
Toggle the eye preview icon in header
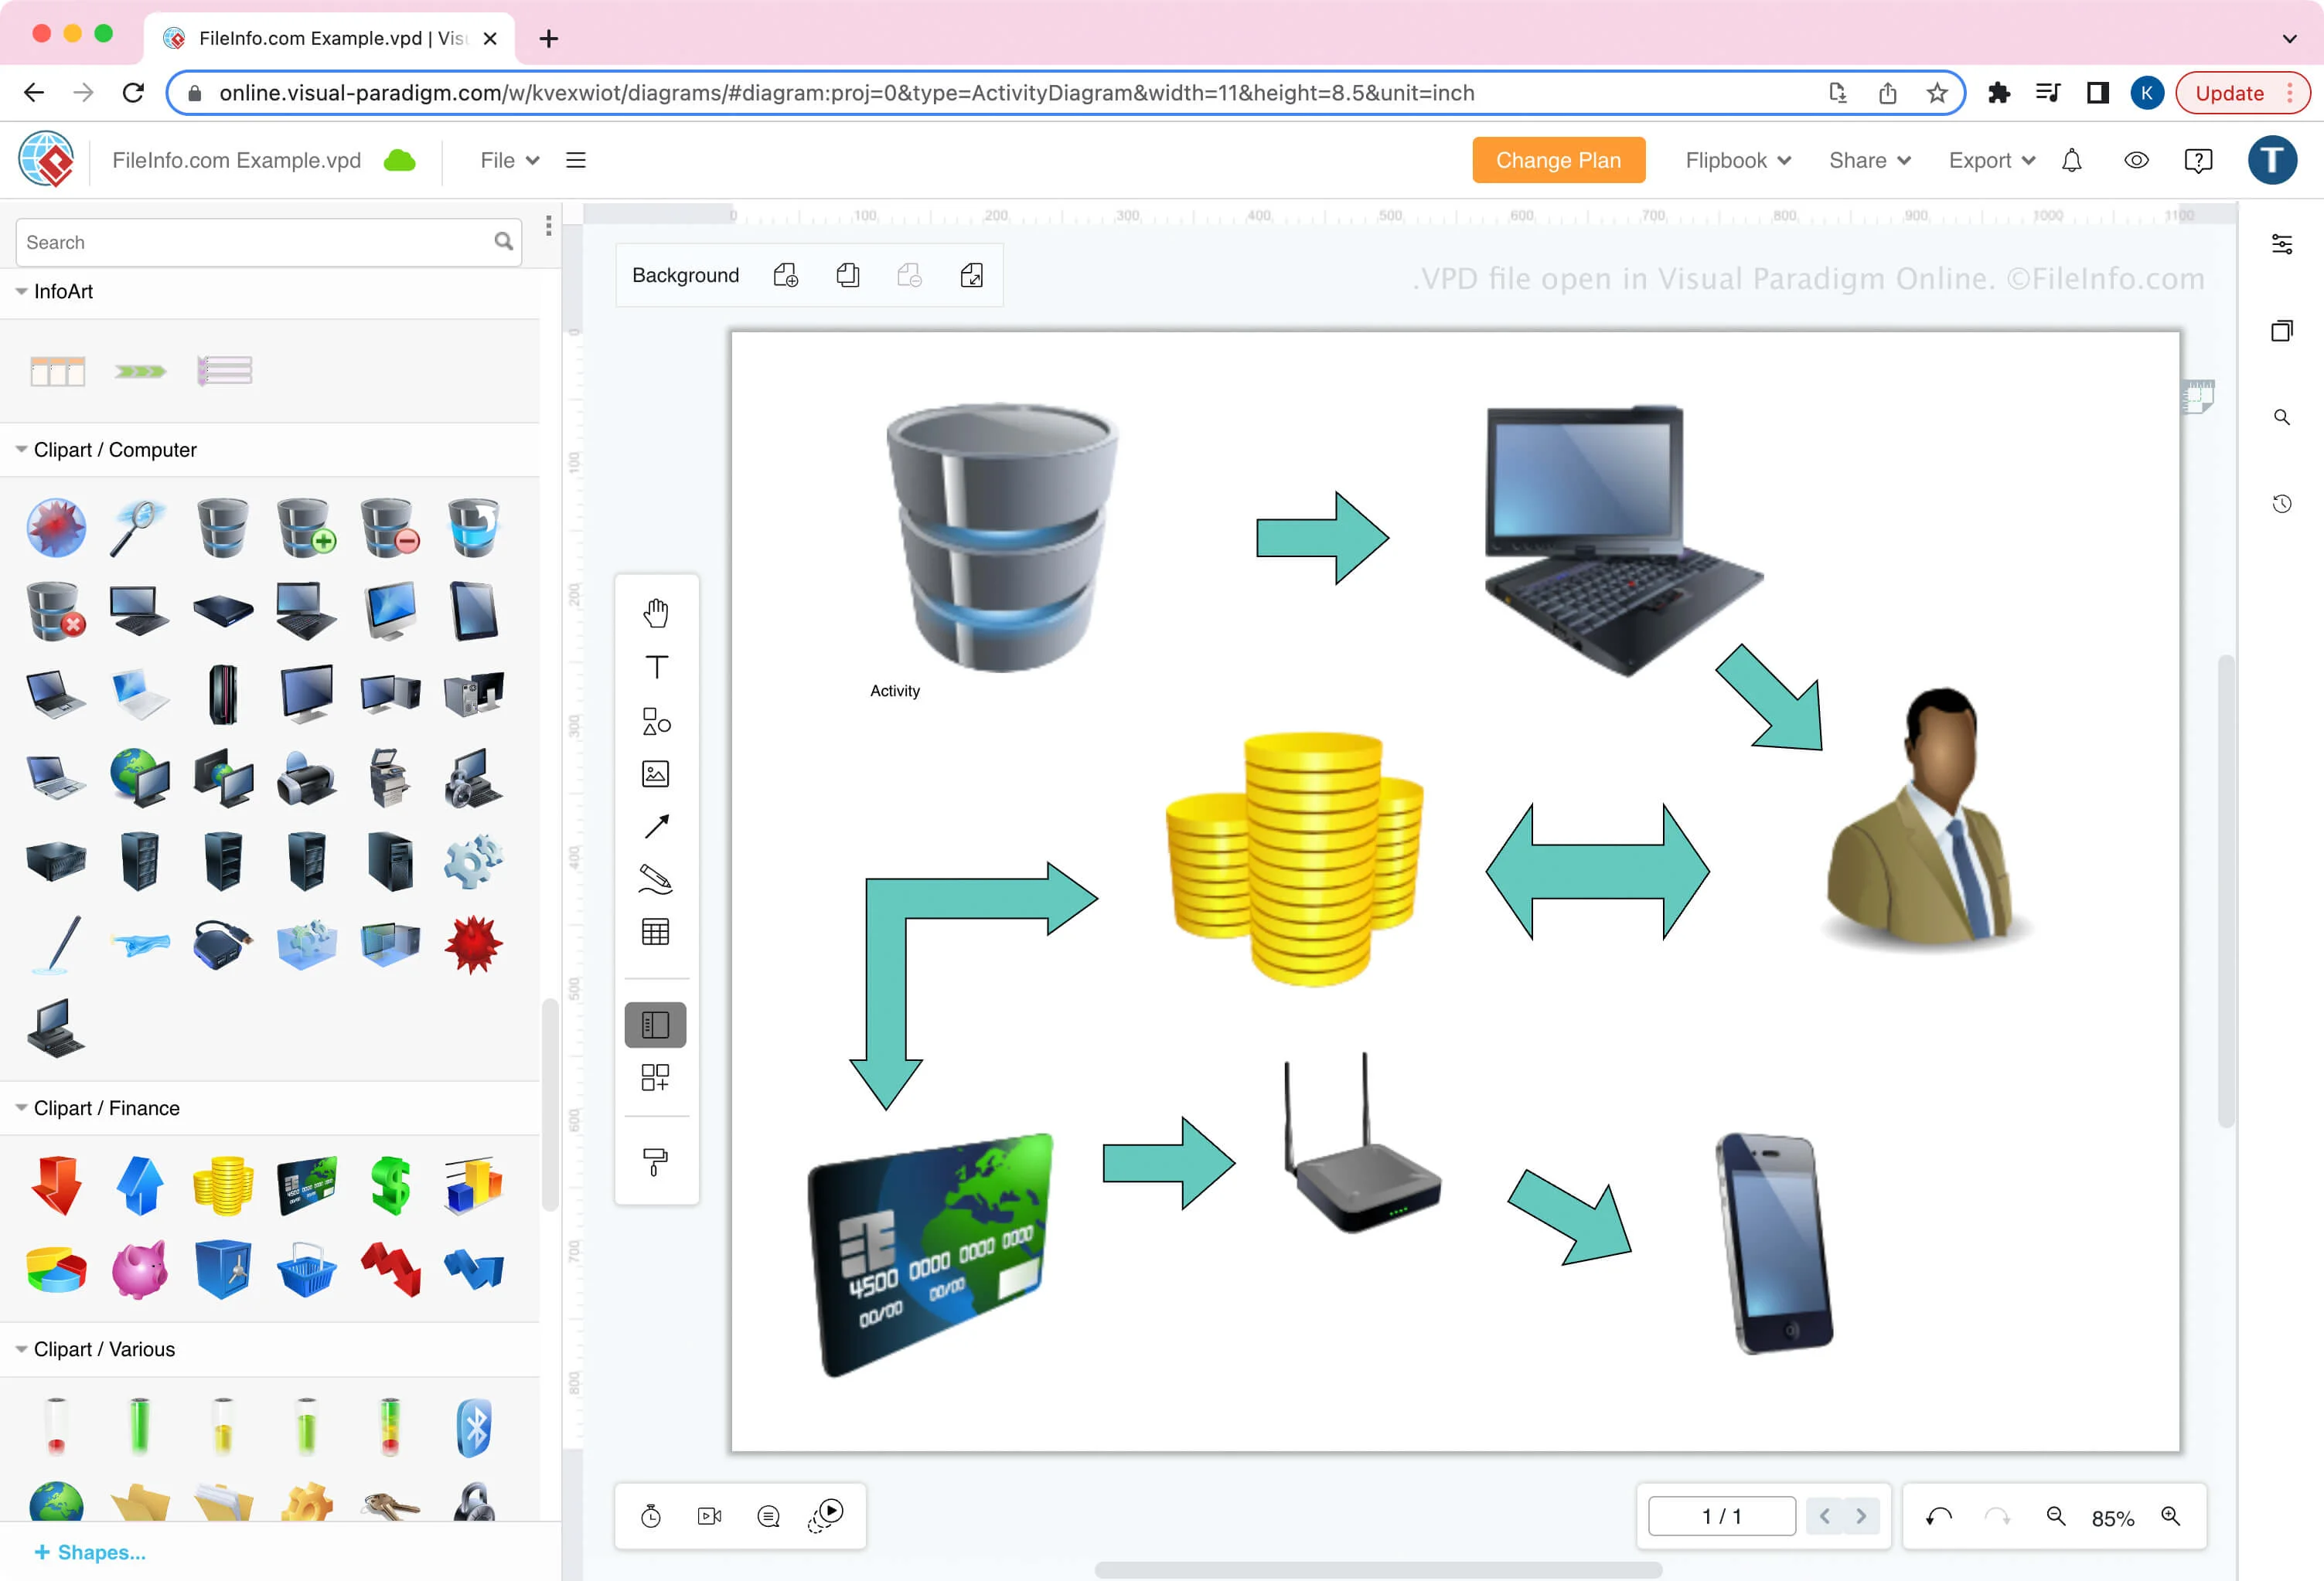click(x=2136, y=161)
